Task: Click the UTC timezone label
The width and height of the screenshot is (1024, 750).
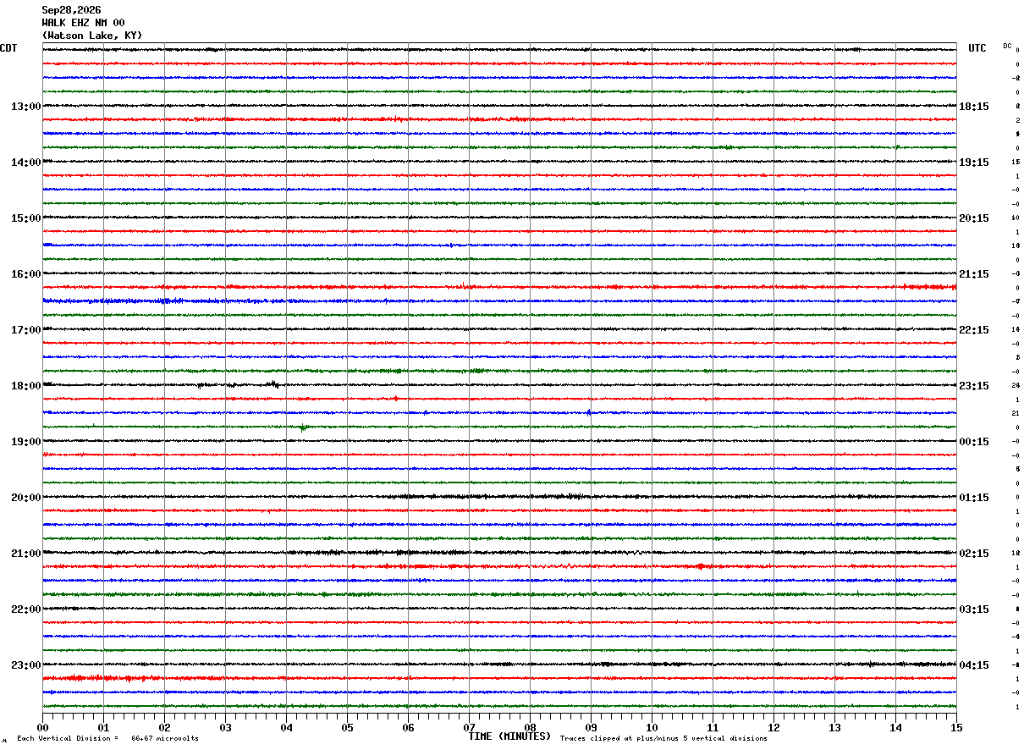Action: click(977, 48)
